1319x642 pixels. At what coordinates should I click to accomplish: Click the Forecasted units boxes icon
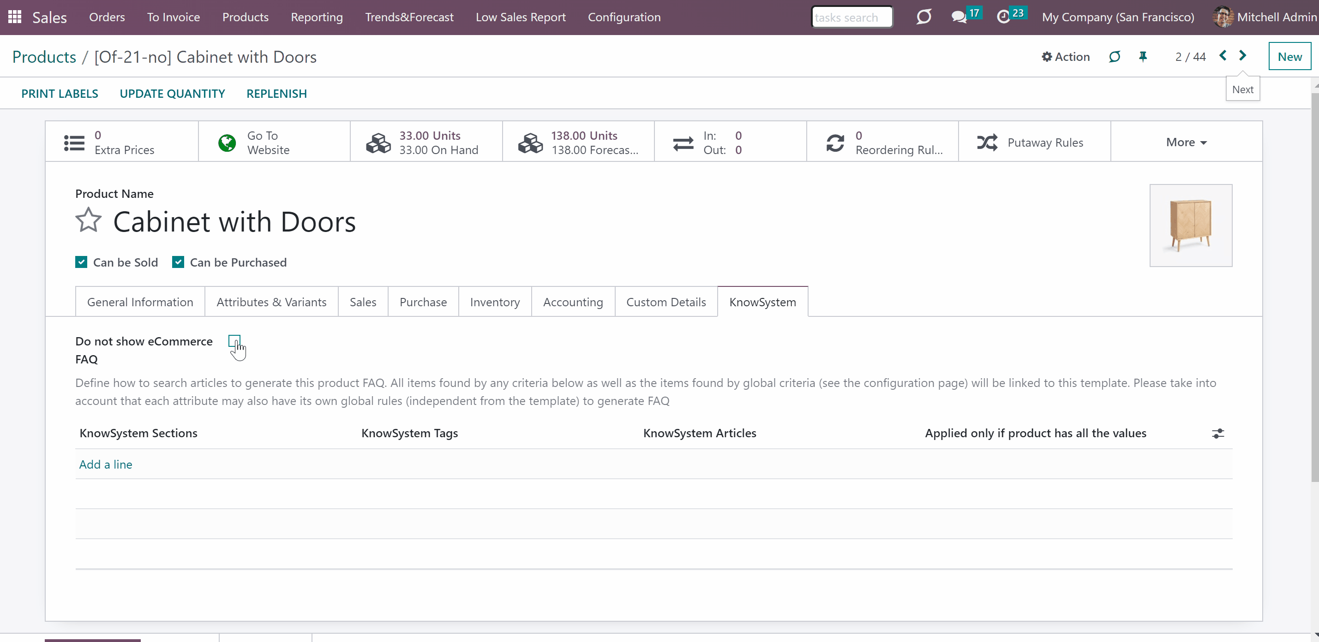[x=530, y=143]
